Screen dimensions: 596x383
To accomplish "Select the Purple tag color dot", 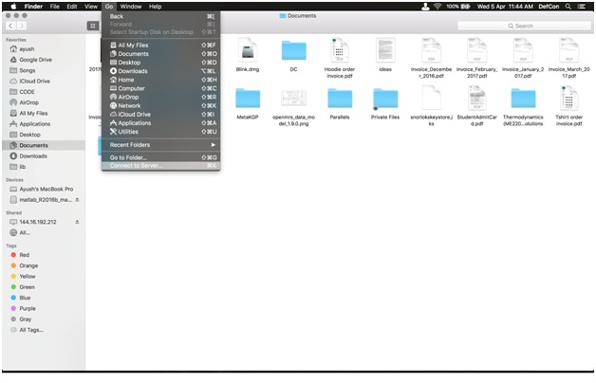I will pyautogui.click(x=10, y=308).
